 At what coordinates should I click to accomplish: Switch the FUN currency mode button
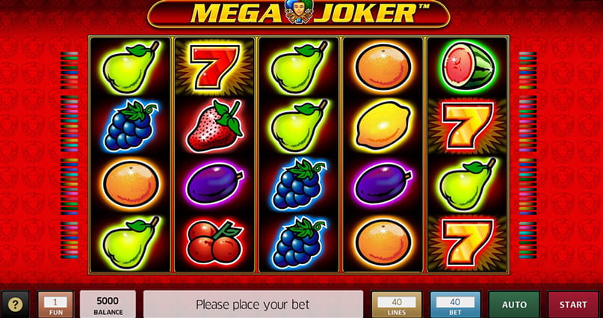tap(55, 305)
